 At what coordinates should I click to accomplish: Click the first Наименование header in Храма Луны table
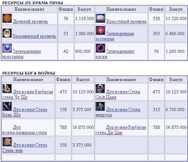click(29, 9)
